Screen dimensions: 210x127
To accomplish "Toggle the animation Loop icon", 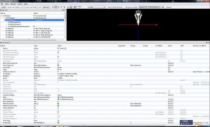I will [x=89, y=7].
